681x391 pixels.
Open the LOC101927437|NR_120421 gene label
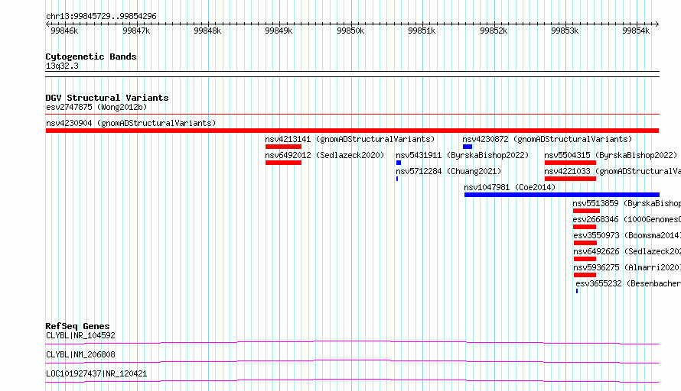click(96, 373)
